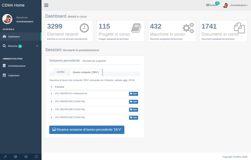Log out using the power icon

(36, 157)
